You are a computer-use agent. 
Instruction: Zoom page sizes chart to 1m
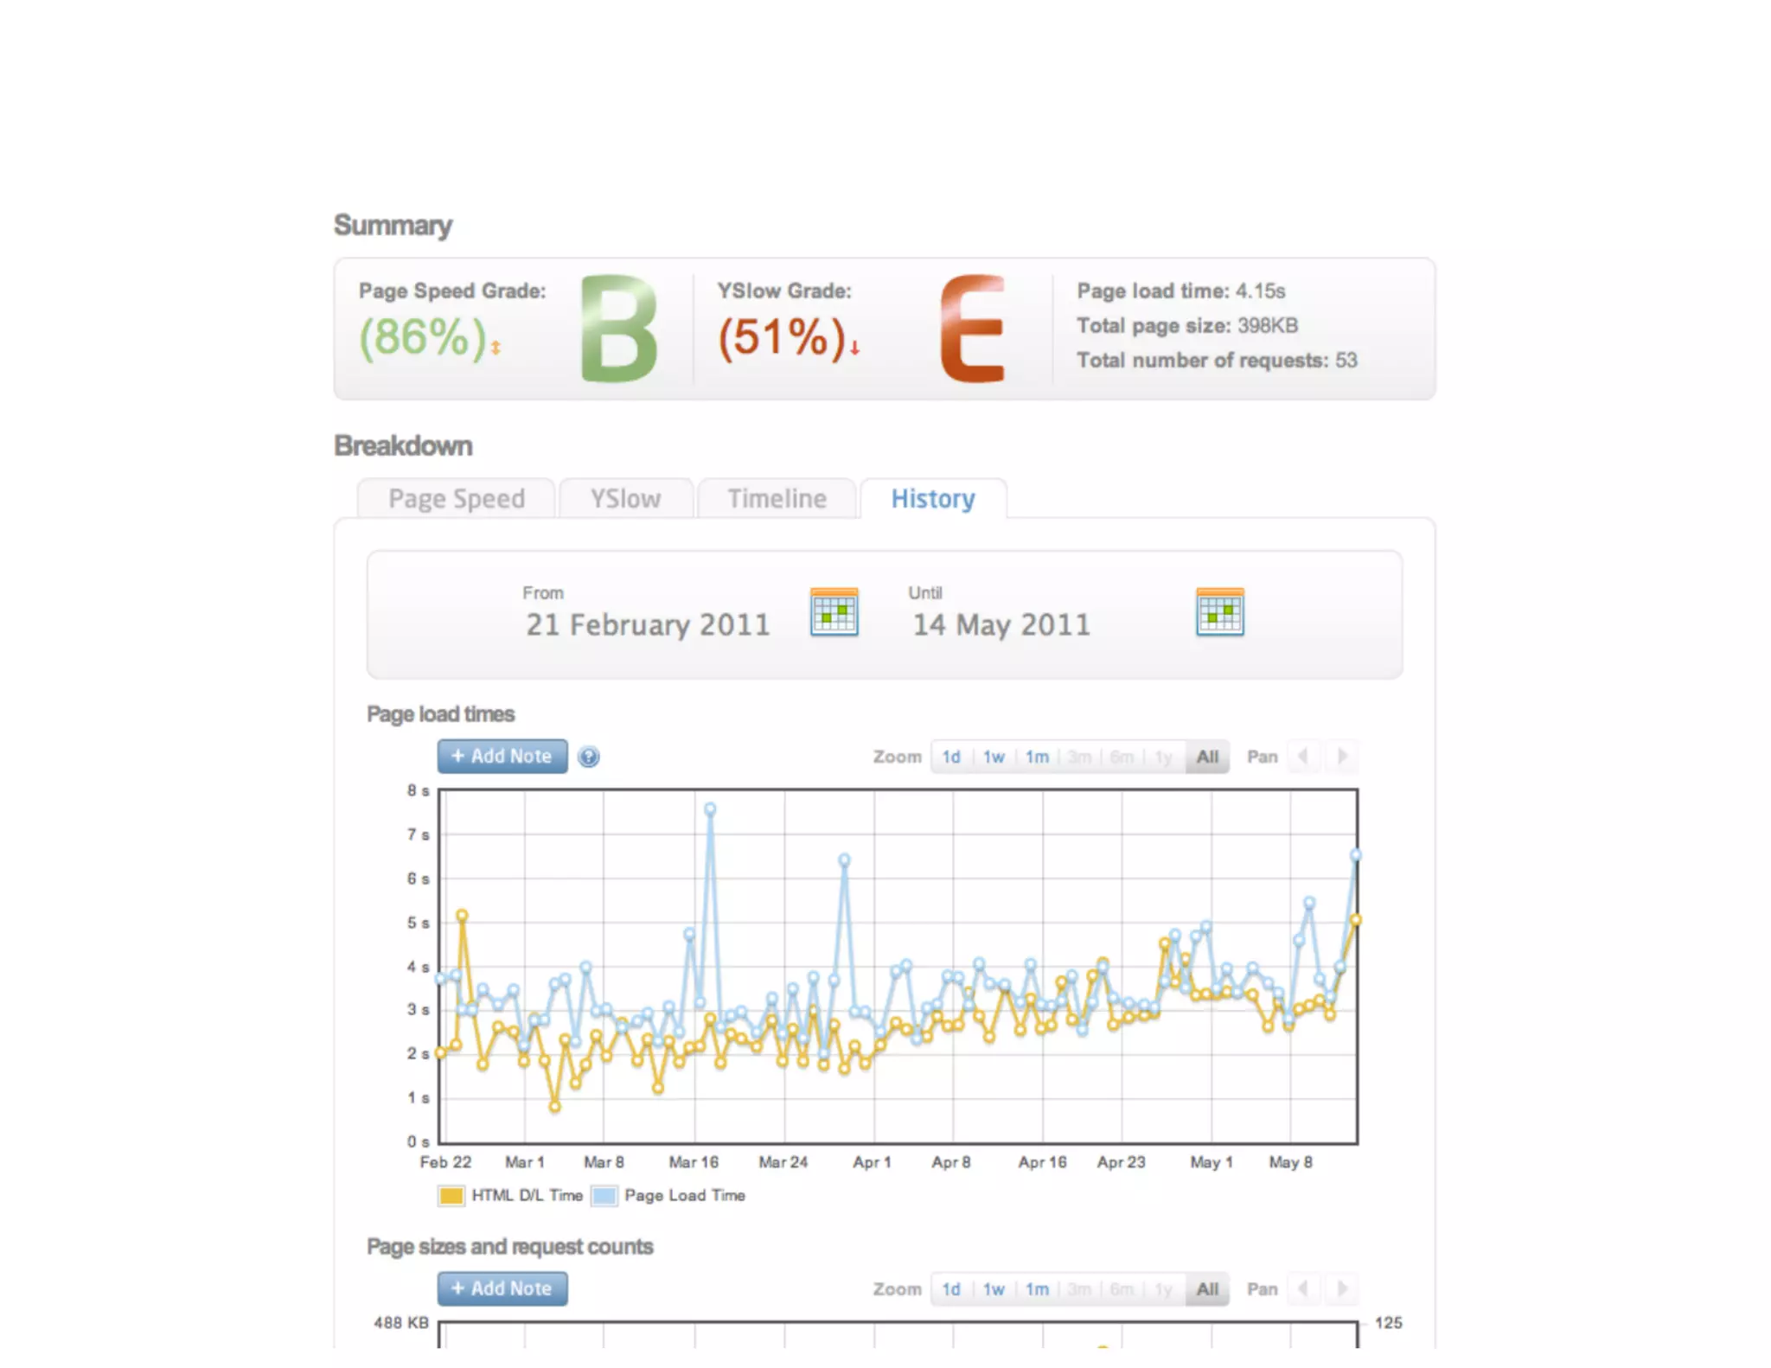1037,1290
